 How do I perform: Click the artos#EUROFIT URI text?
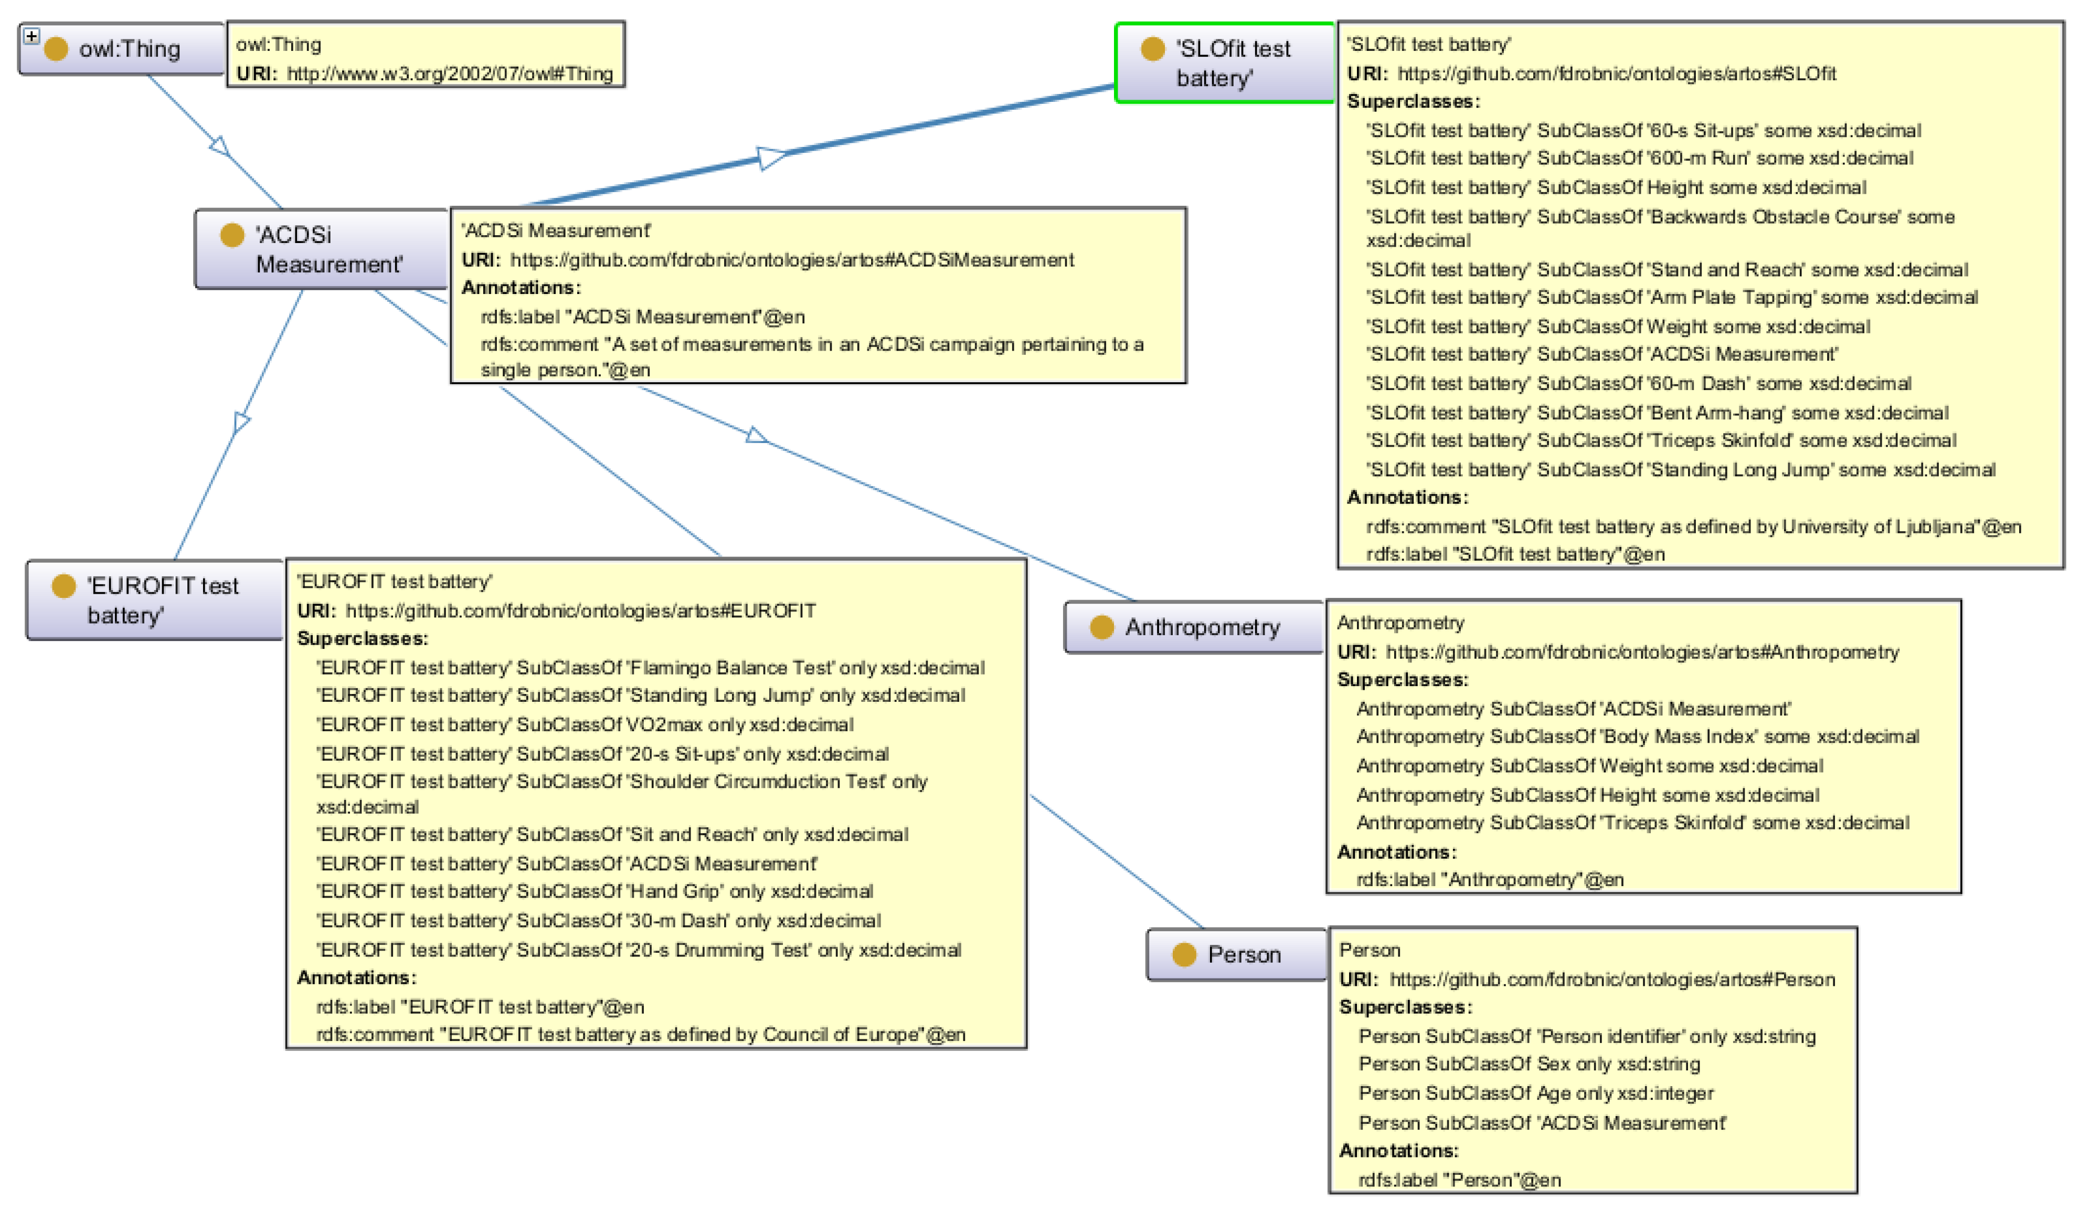pyautogui.click(x=580, y=612)
